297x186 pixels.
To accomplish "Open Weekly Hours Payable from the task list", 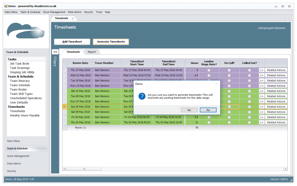I will tap(25, 115).
